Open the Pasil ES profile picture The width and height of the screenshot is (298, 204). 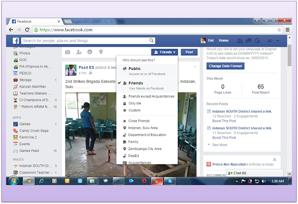[71, 70]
